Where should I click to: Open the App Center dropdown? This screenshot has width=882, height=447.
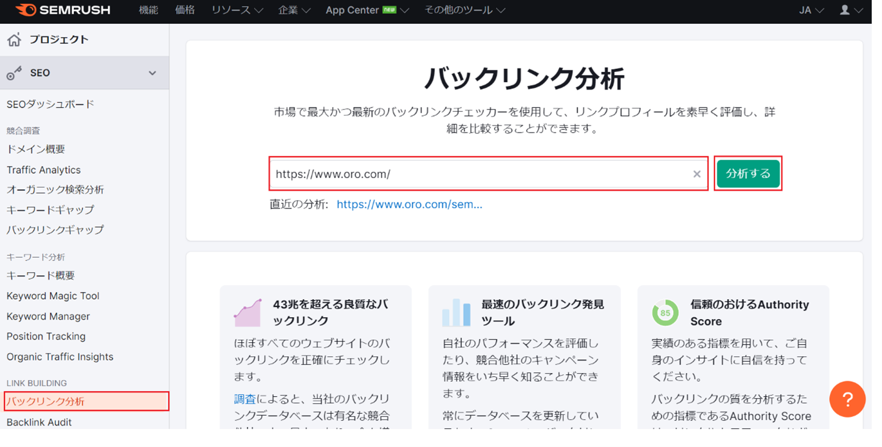pos(367,10)
